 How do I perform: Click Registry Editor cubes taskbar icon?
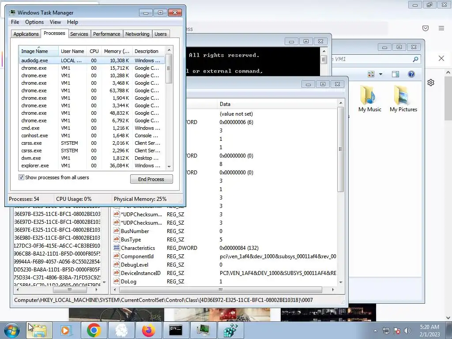(x=230, y=330)
